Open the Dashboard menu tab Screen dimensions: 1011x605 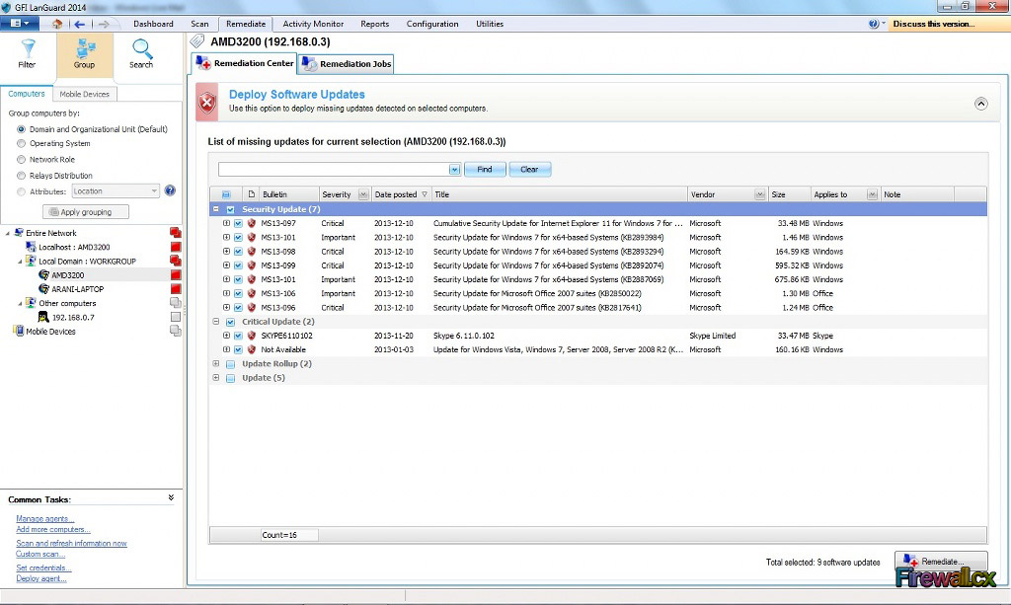click(x=153, y=24)
